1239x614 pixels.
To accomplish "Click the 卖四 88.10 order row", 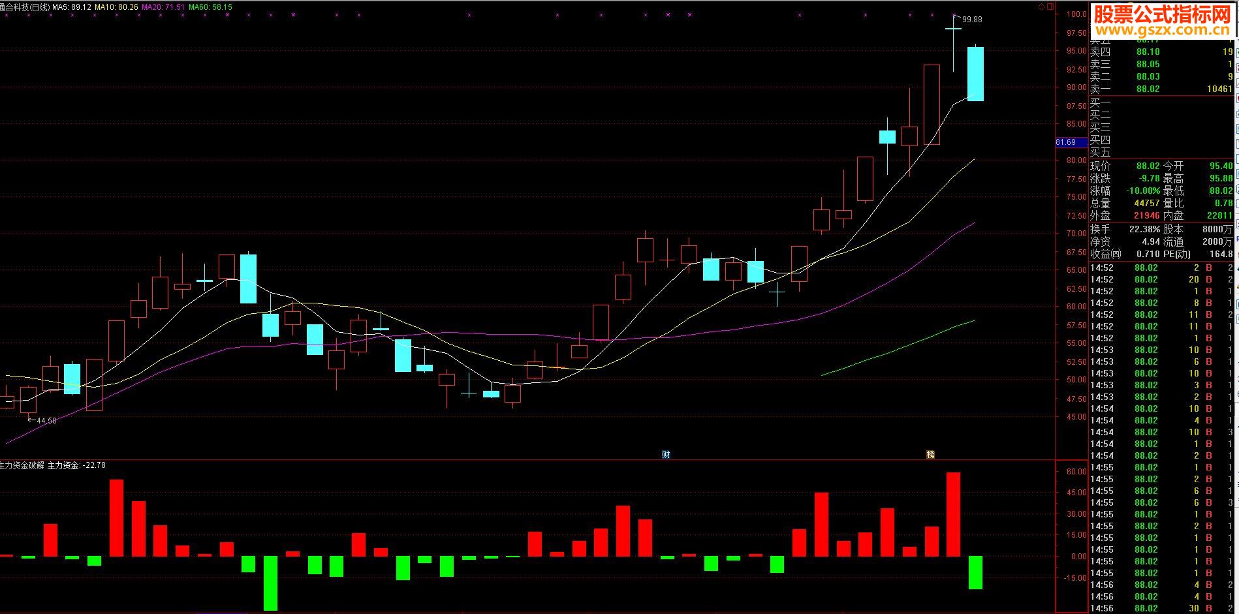I will point(1161,52).
